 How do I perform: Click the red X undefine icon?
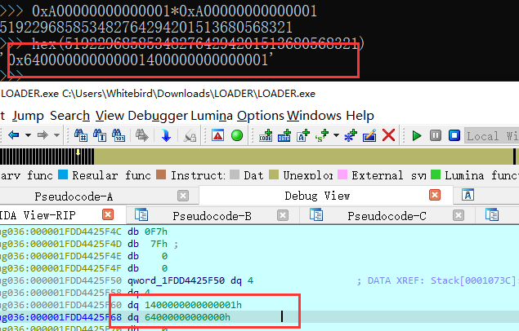pyautogui.click(x=388, y=135)
